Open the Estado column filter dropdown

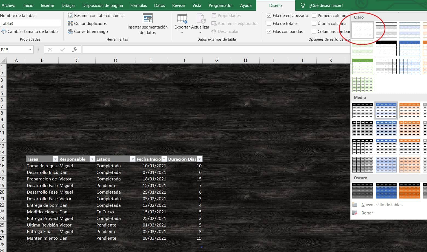click(x=133, y=159)
